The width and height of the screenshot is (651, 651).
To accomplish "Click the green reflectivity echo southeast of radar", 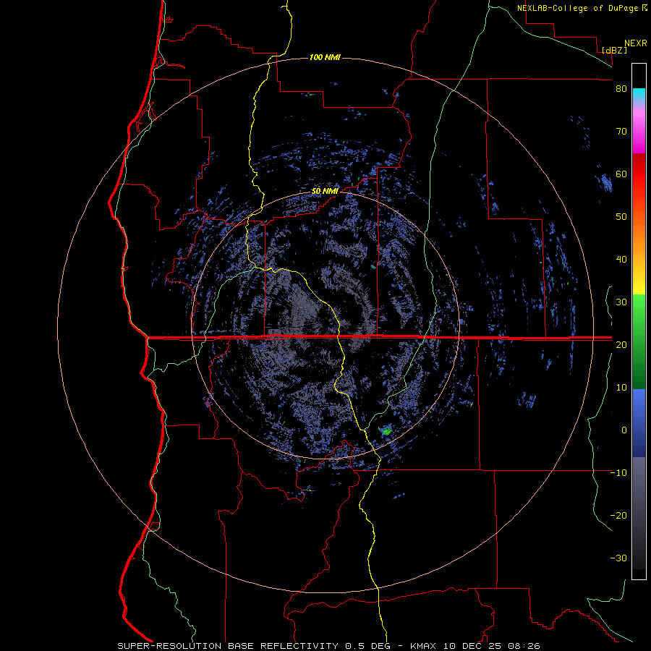I will click(386, 430).
